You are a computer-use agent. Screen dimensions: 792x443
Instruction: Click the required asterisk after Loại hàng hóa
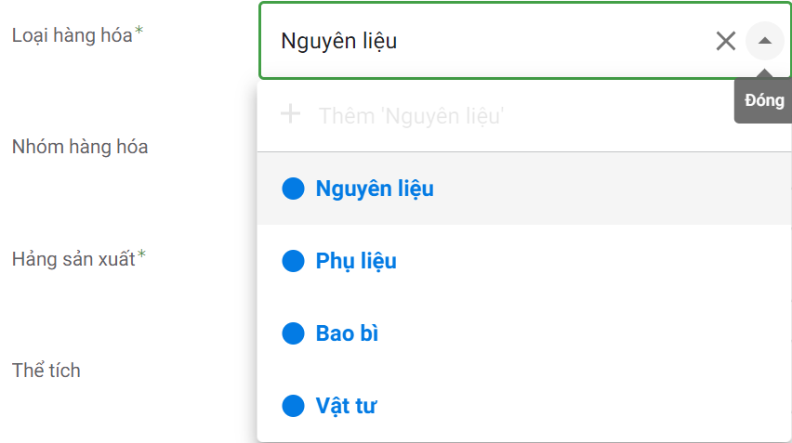click(x=139, y=33)
